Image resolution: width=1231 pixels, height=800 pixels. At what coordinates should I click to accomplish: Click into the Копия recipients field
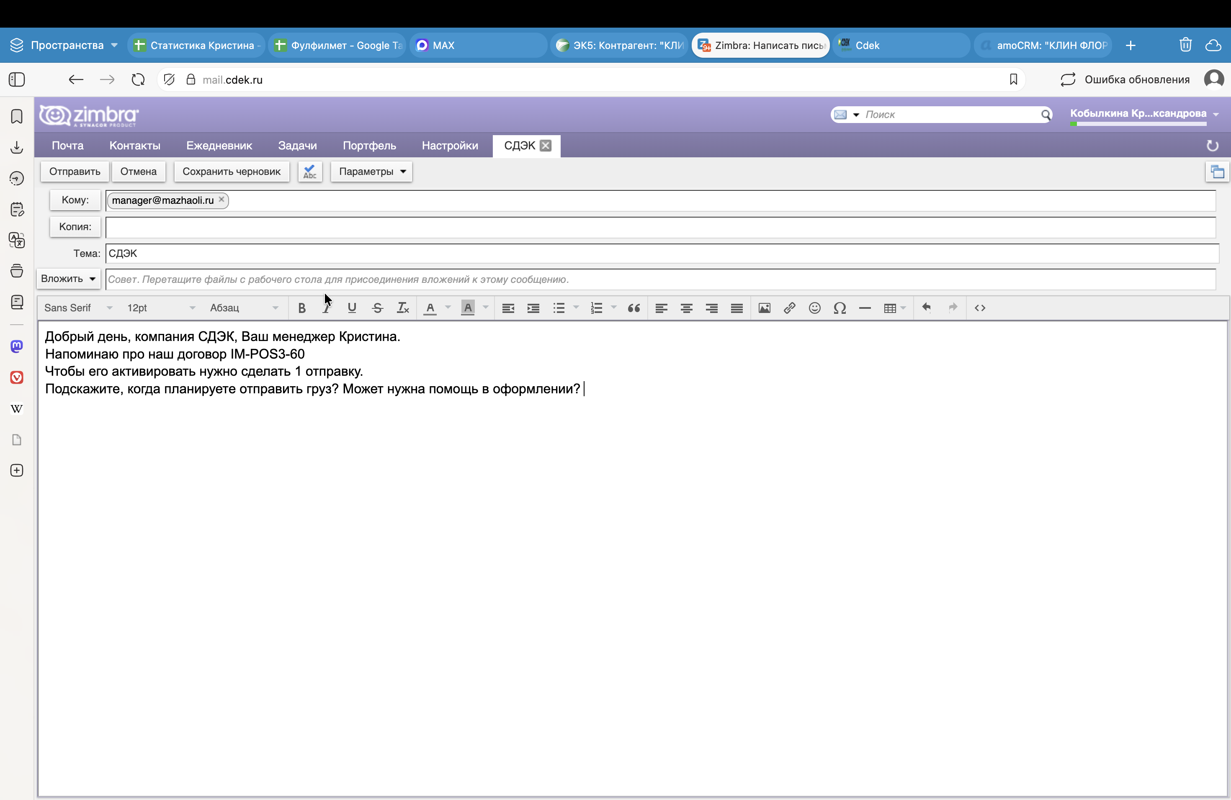click(x=659, y=227)
